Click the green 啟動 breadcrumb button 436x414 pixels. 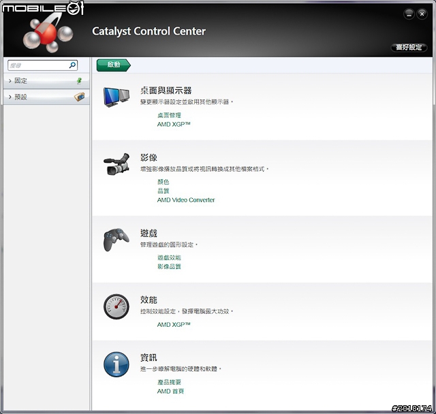pyautogui.click(x=114, y=65)
